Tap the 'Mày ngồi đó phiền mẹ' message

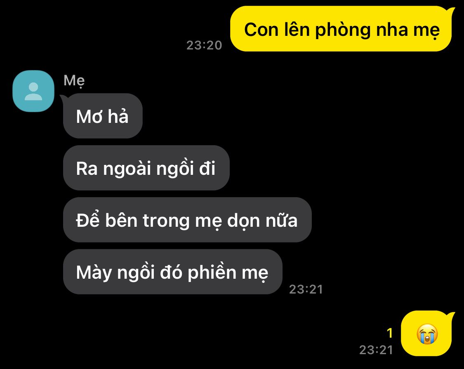click(172, 272)
